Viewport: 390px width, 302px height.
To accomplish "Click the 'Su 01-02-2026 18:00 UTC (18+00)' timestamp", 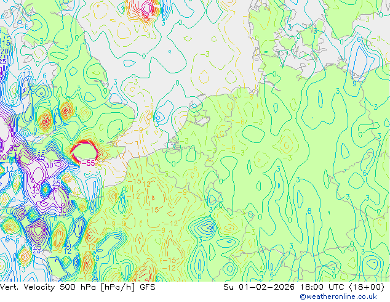I will click(x=304, y=287).
